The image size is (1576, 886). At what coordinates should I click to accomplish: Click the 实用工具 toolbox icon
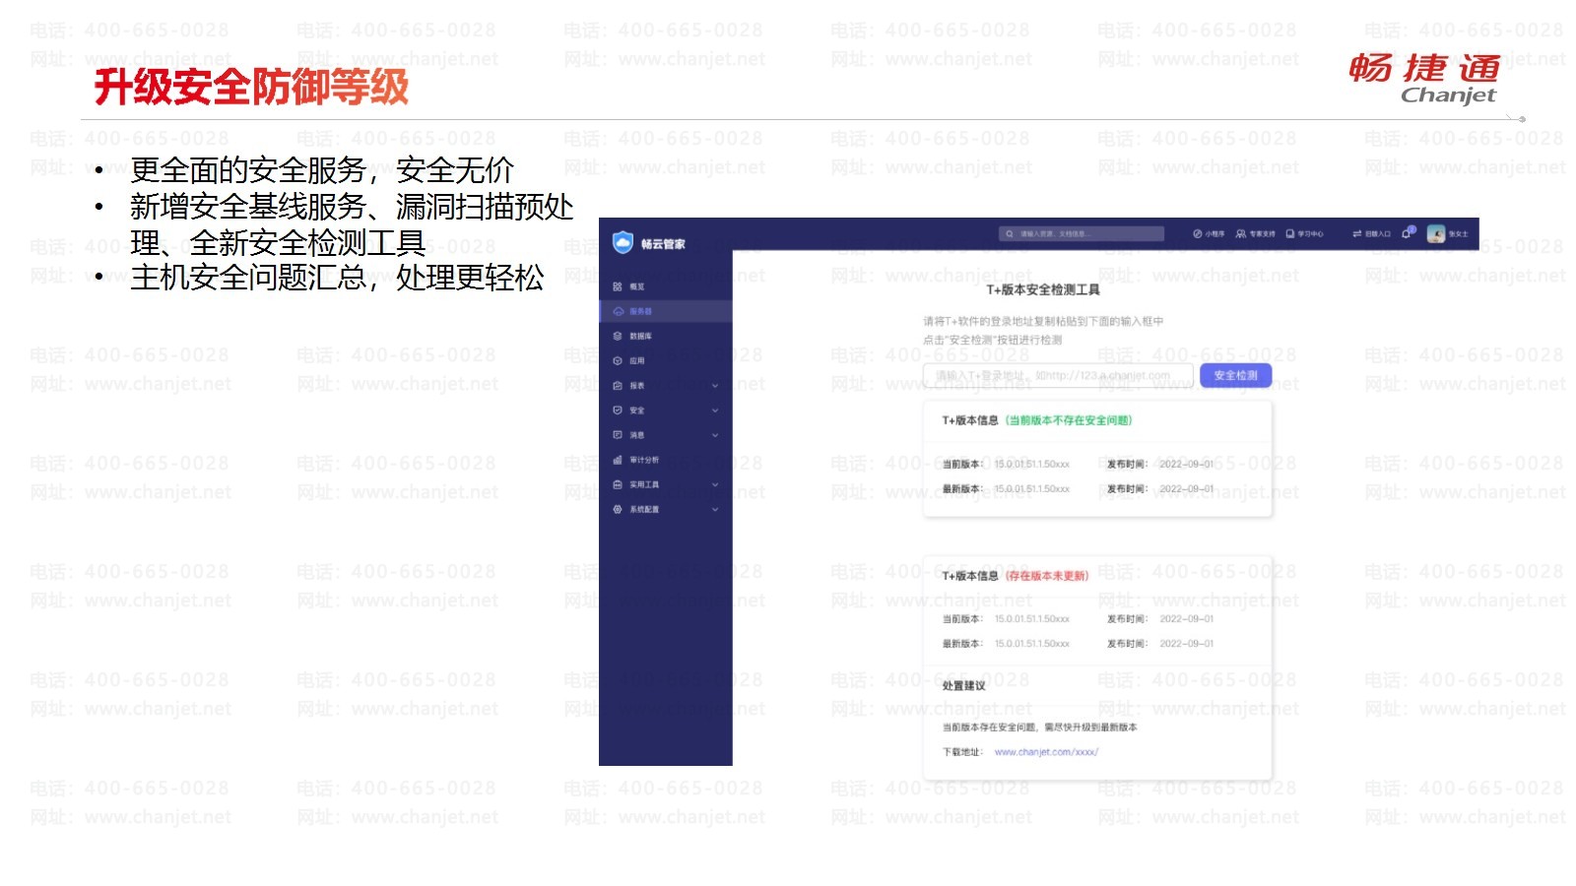click(x=618, y=484)
